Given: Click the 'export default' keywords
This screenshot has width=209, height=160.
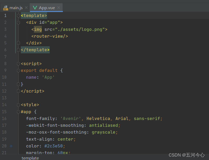Looking at the screenshot, I should point(39,70).
